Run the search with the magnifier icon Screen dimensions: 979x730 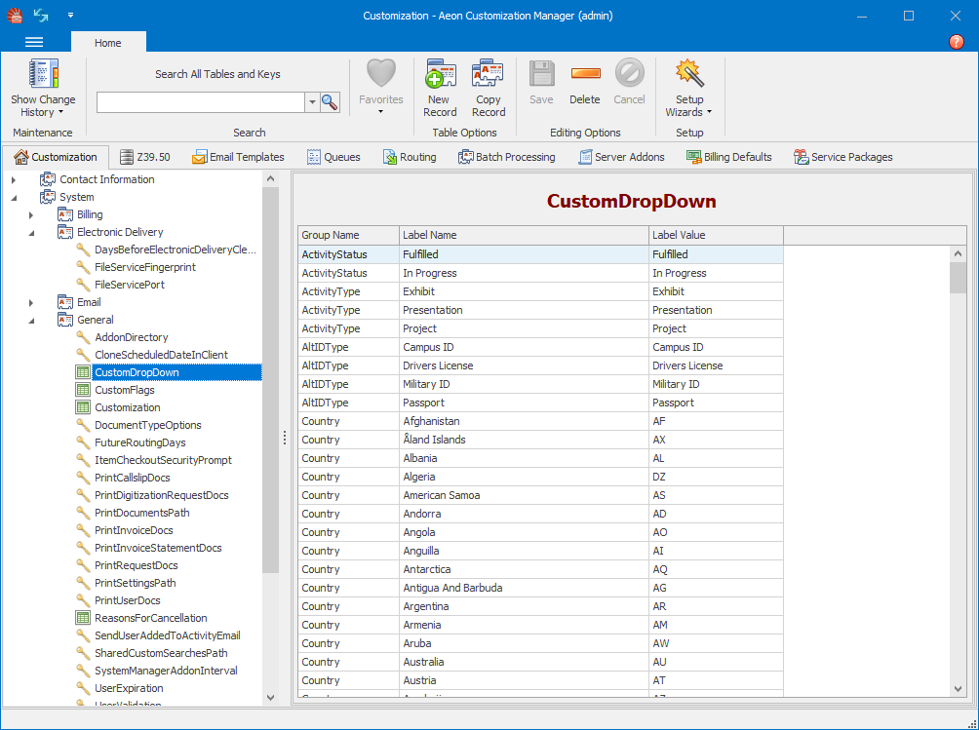click(329, 101)
